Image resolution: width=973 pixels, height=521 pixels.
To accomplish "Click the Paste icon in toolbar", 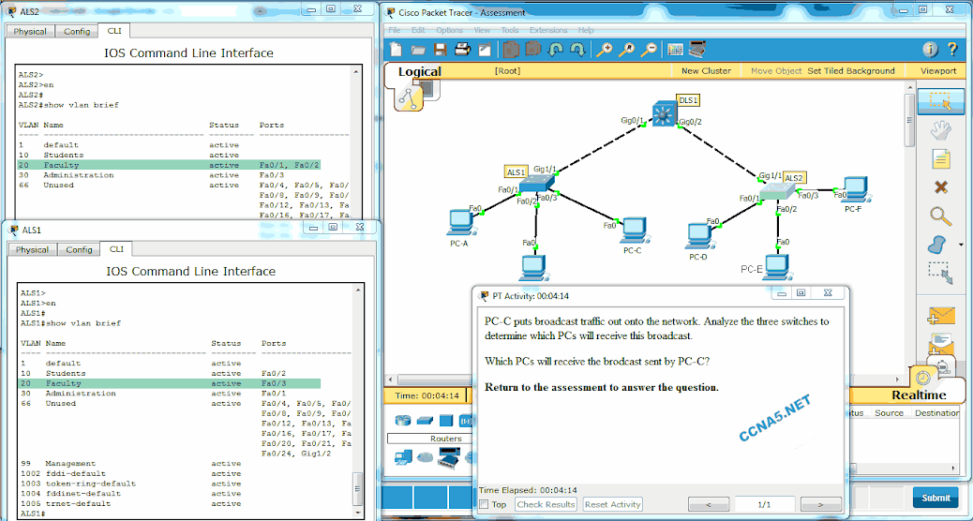I will [533, 50].
